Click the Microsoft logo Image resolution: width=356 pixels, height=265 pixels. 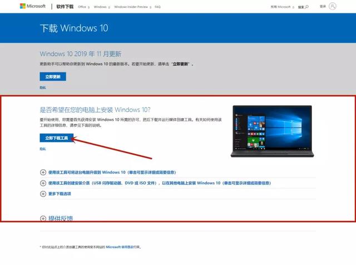33,6
